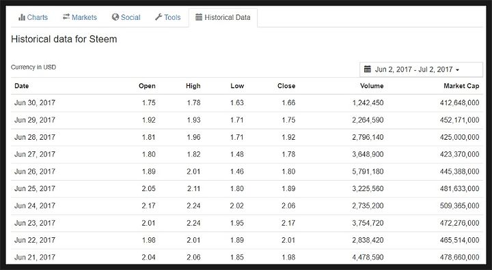Image resolution: width=492 pixels, height=270 pixels.
Task: Click the exchange arrows icon beside Markets
Action: 66,17
